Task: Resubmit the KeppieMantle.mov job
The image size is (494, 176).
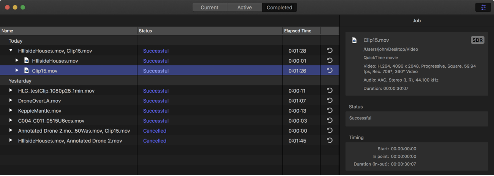Action: point(330,111)
